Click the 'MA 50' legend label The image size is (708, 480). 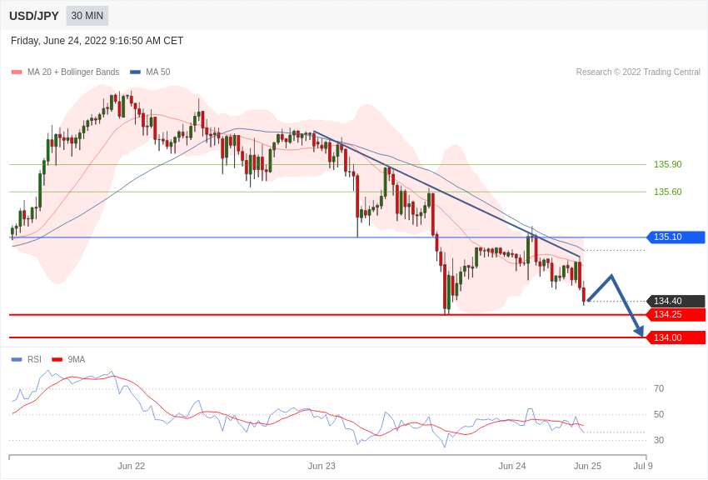click(158, 72)
